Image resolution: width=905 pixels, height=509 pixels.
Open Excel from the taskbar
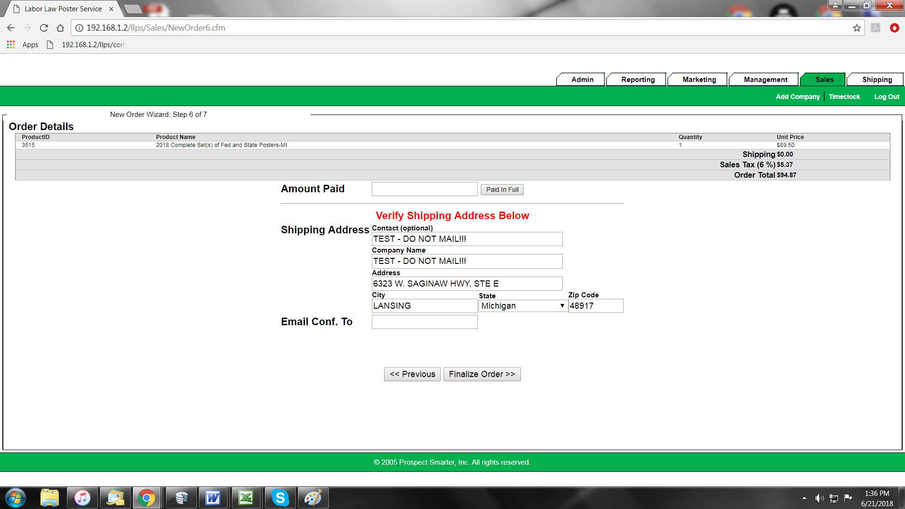pos(246,498)
